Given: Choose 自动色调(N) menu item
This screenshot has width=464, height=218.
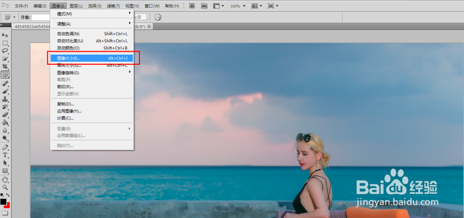Looking at the screenshot, I should (x=92, y=34).
